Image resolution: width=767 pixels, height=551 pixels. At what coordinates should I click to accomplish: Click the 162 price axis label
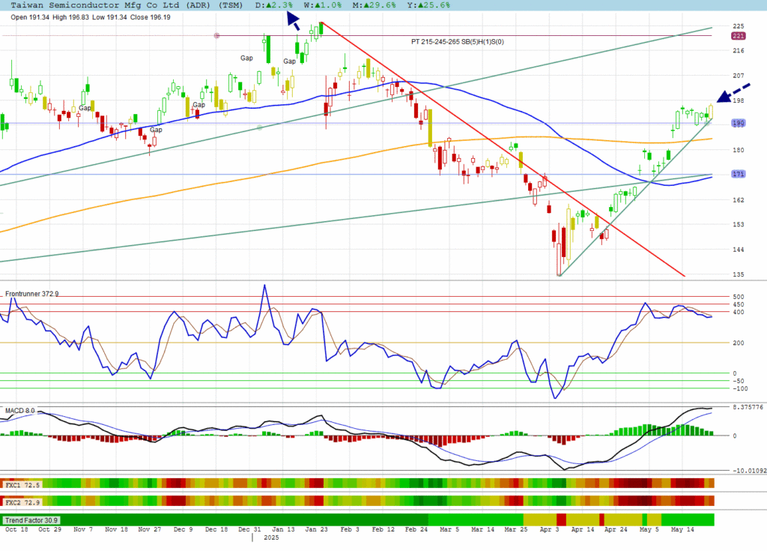(738, 200)
